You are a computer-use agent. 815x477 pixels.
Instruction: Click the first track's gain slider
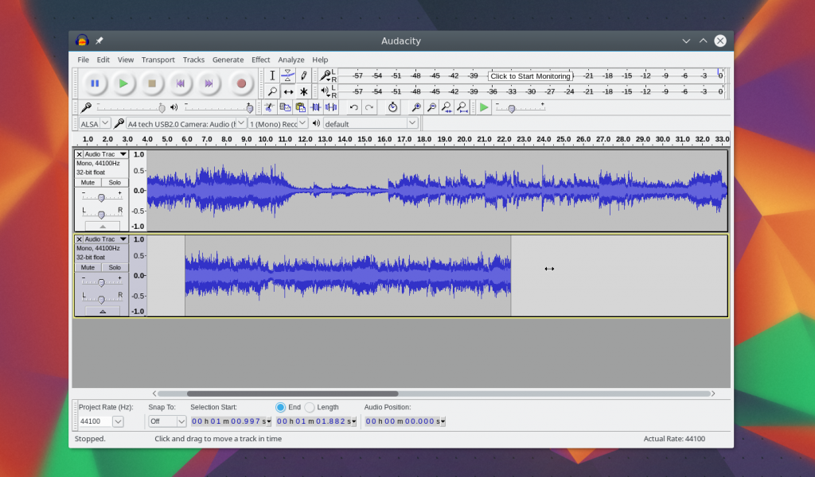coord(101,197)
